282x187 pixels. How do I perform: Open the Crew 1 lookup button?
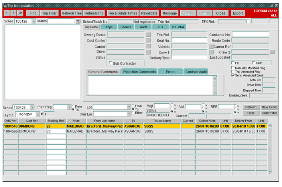click(x=211, y=52)
